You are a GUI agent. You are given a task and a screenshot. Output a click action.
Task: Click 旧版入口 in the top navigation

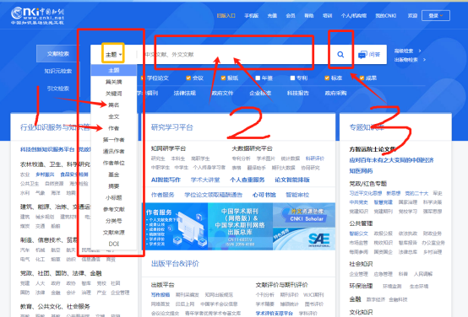tap(226, 15)
